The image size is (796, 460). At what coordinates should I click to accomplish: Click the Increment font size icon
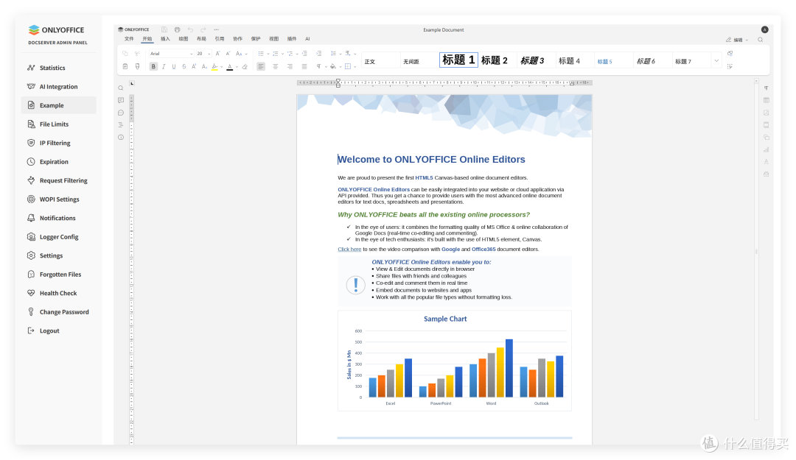(x=217, y=53)
